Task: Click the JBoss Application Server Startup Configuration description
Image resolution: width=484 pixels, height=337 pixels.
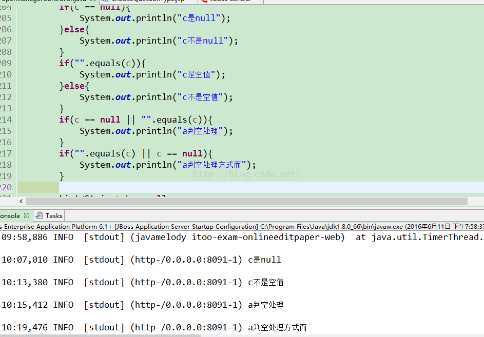Action: click(x=242, y=227)
